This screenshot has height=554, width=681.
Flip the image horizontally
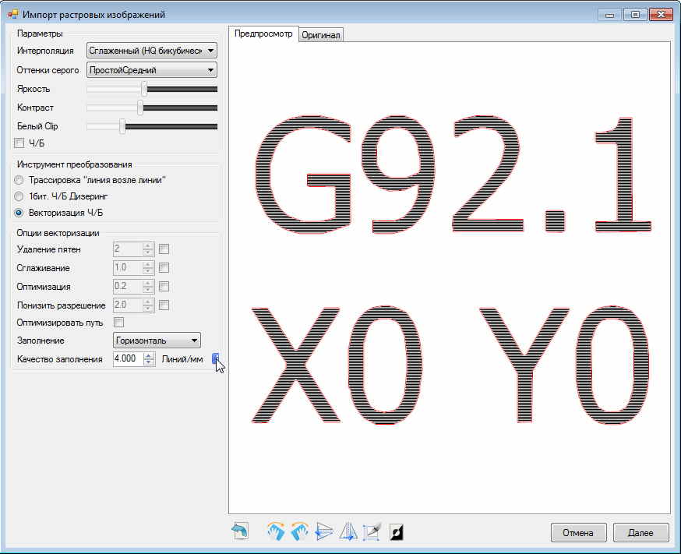pos(348,532)
